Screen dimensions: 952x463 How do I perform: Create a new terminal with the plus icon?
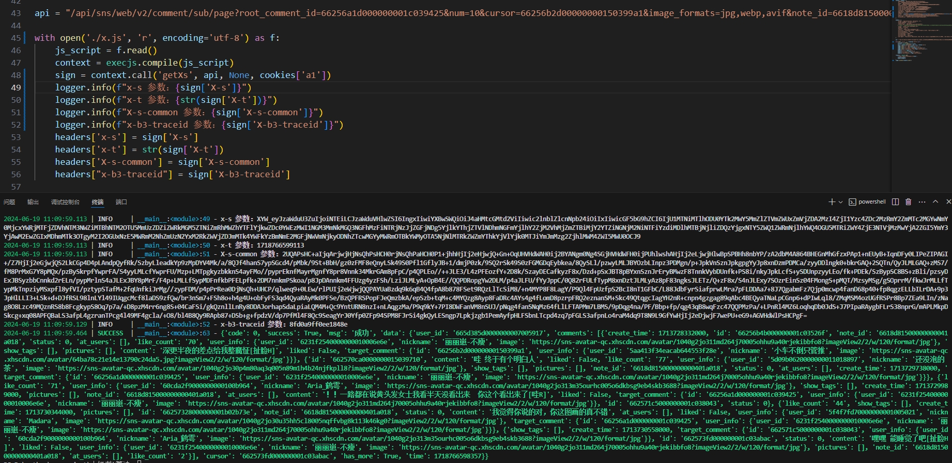[832, 202]
